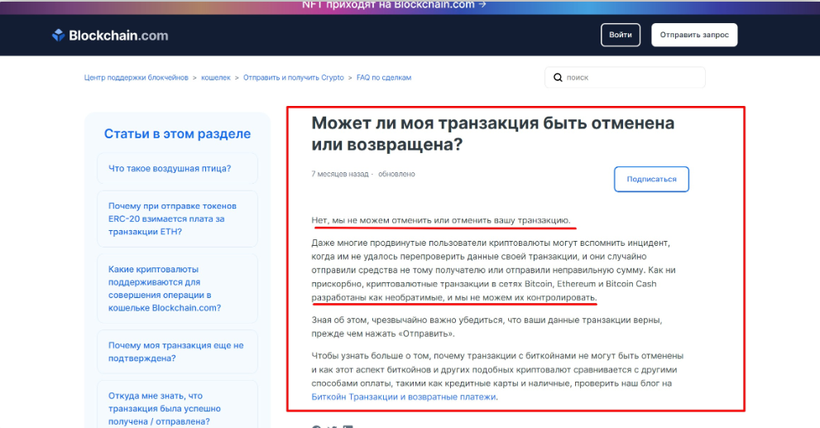Open Центр поддержки блокчейнов breadcrumb

(x=136, y=78)
